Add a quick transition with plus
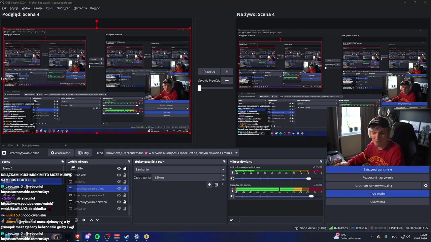Image resolution: width=431 pixels, height=242 pixels. 227,80
